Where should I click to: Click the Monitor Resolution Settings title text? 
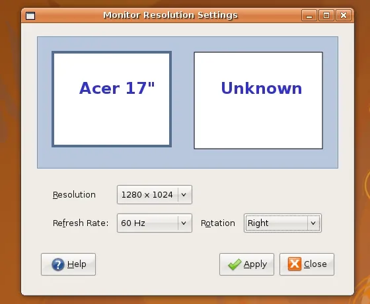pyautogui.click(x=170, y=15)
